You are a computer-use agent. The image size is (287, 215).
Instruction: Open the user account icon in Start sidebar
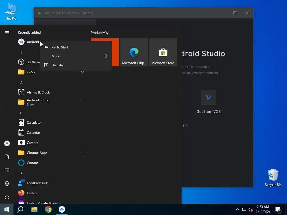(7, 143)
